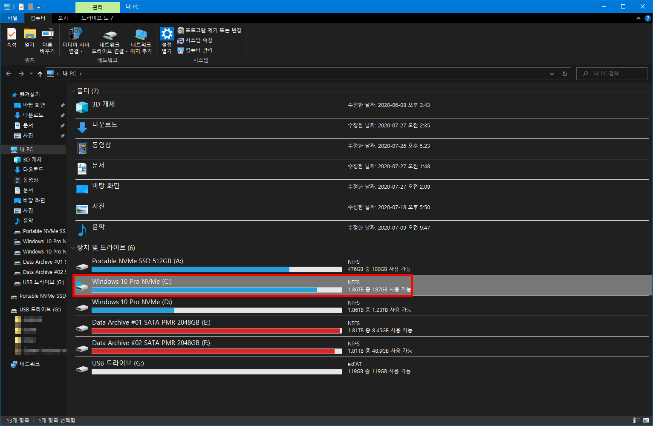Click 내 PC in the address bar
Viewport: 653px width, 426px height.
tap(69, 74)
